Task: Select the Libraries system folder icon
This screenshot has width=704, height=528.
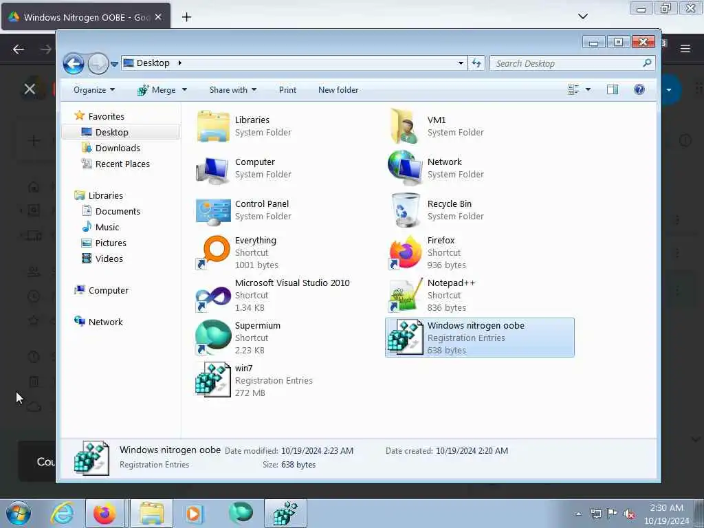Action: click(213, 126)
